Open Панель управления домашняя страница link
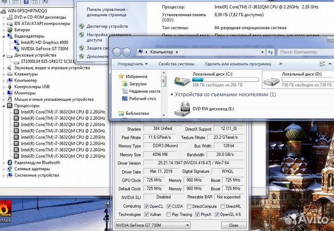Viewport: 334px width, 231px height. [x=107, y=12]
